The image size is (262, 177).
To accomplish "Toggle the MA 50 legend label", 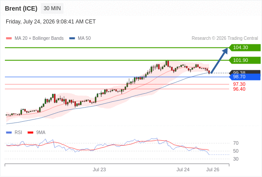I will (x=84, y=38).
